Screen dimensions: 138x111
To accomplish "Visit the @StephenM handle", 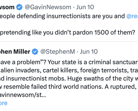I will [x=58, y=52].
